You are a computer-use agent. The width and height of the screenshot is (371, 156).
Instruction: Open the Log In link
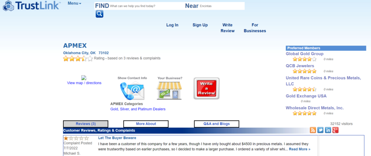tap(172, 25)
